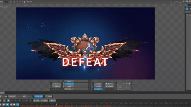The height and width of the screenshot is (107, 191).
Task: Toggle the lock icon beside Rotate field
Action: (x=90, y=81)
